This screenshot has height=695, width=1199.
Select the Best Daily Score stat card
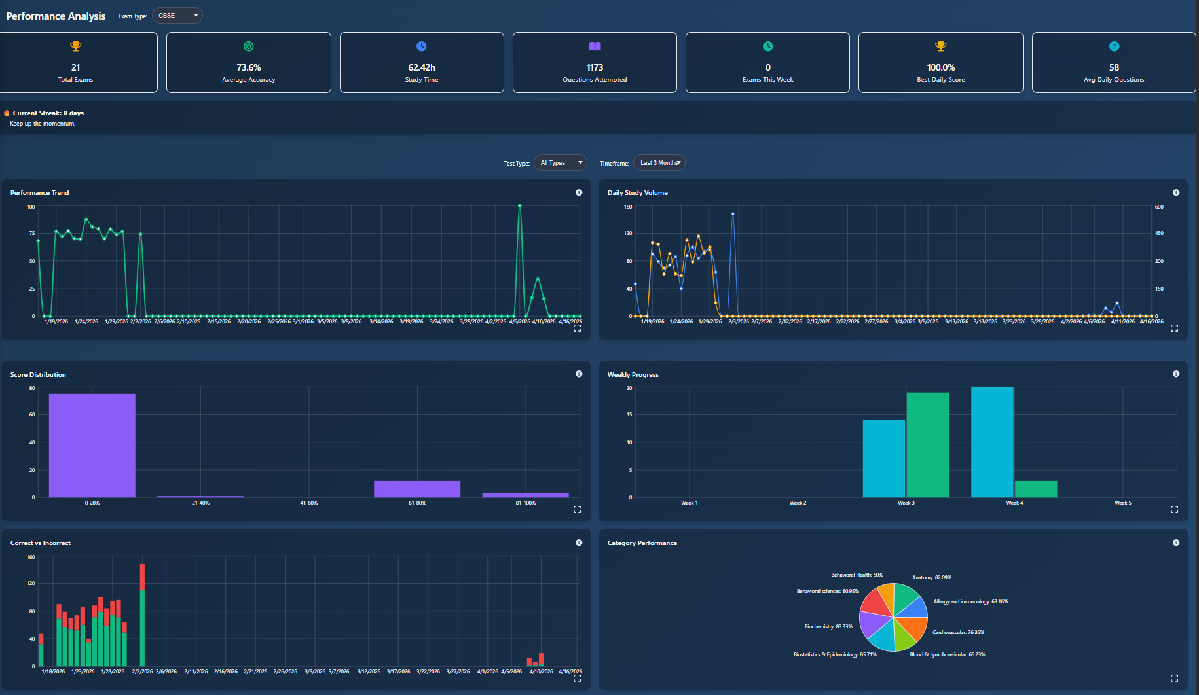point(940,62)
